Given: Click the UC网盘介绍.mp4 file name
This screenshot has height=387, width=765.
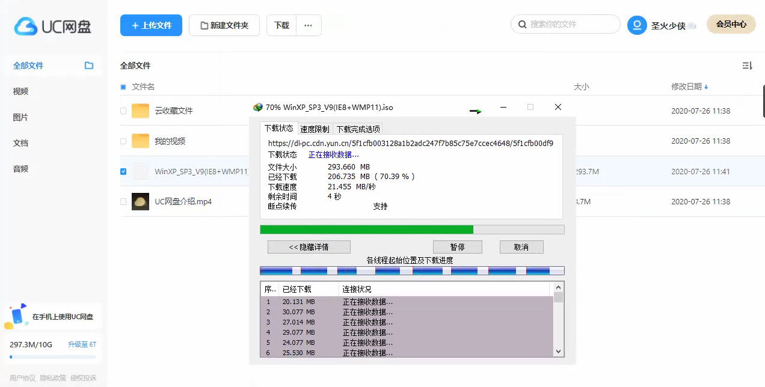Looking at the screenshot, I should click(183, 201).
